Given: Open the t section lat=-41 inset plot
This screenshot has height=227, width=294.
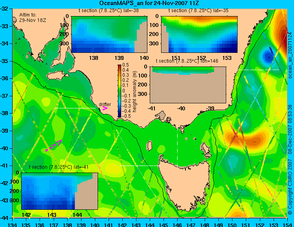Looking at the screenshot, I should pos(60,191).
